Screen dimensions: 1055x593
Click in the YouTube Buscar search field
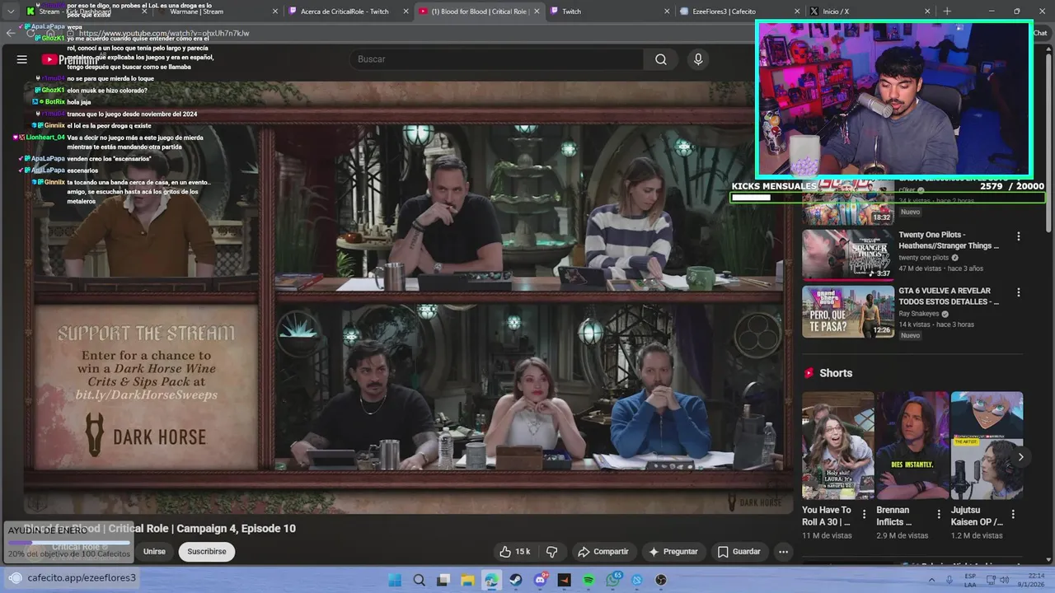[495, 59]
